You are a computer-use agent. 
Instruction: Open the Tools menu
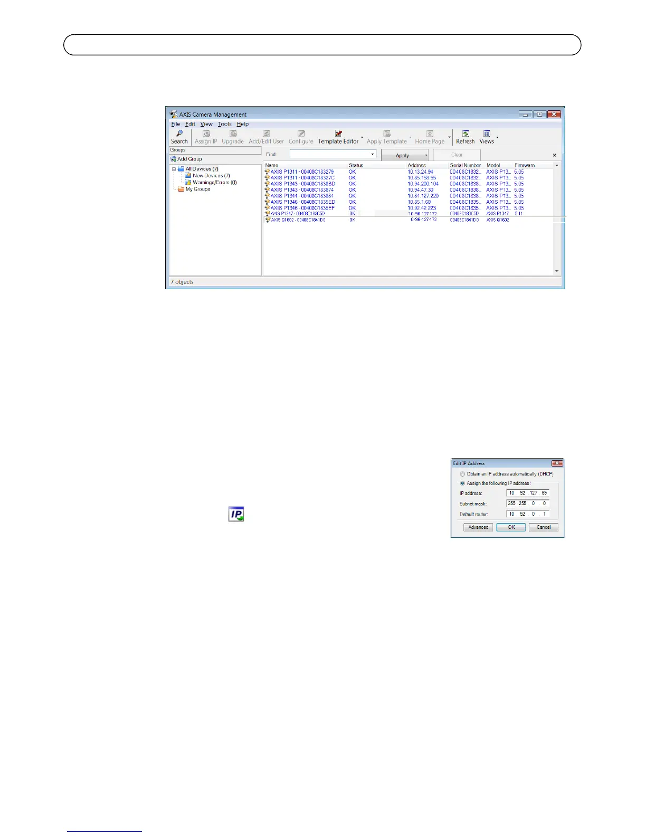coord(224,124)
